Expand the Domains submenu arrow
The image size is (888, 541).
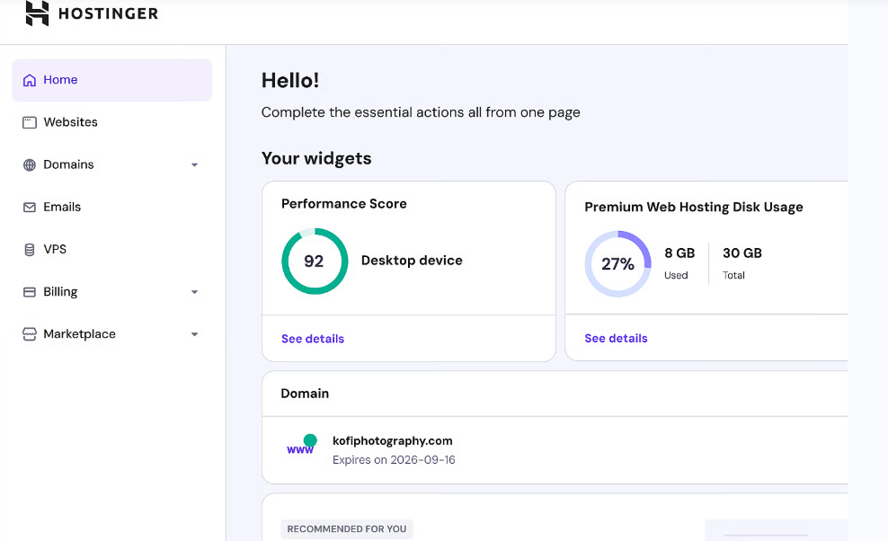click(x=194, y=164)
